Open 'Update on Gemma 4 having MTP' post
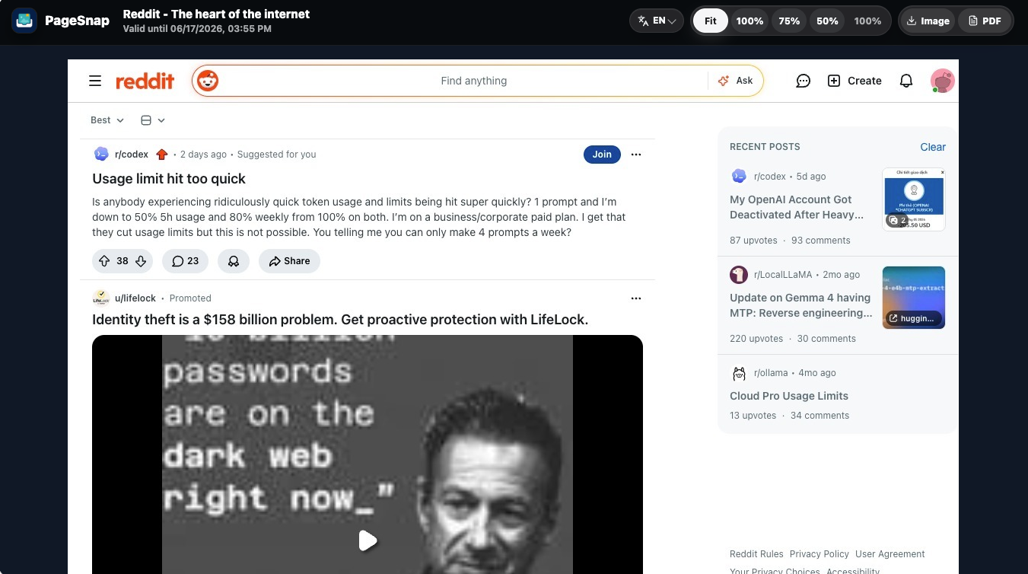1028x574 pixels. pos(801,305)
